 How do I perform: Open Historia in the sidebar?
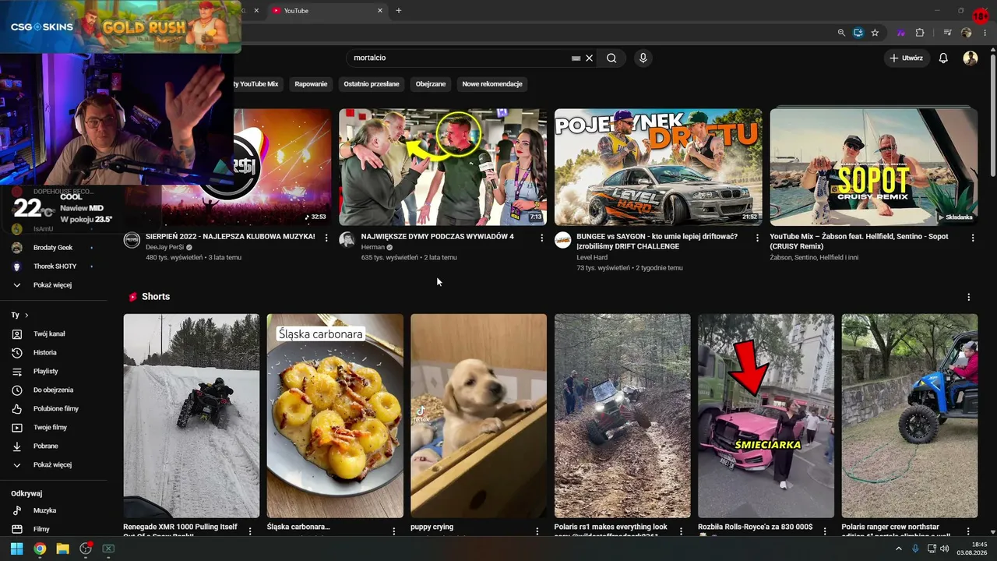(x=44, y=352)
